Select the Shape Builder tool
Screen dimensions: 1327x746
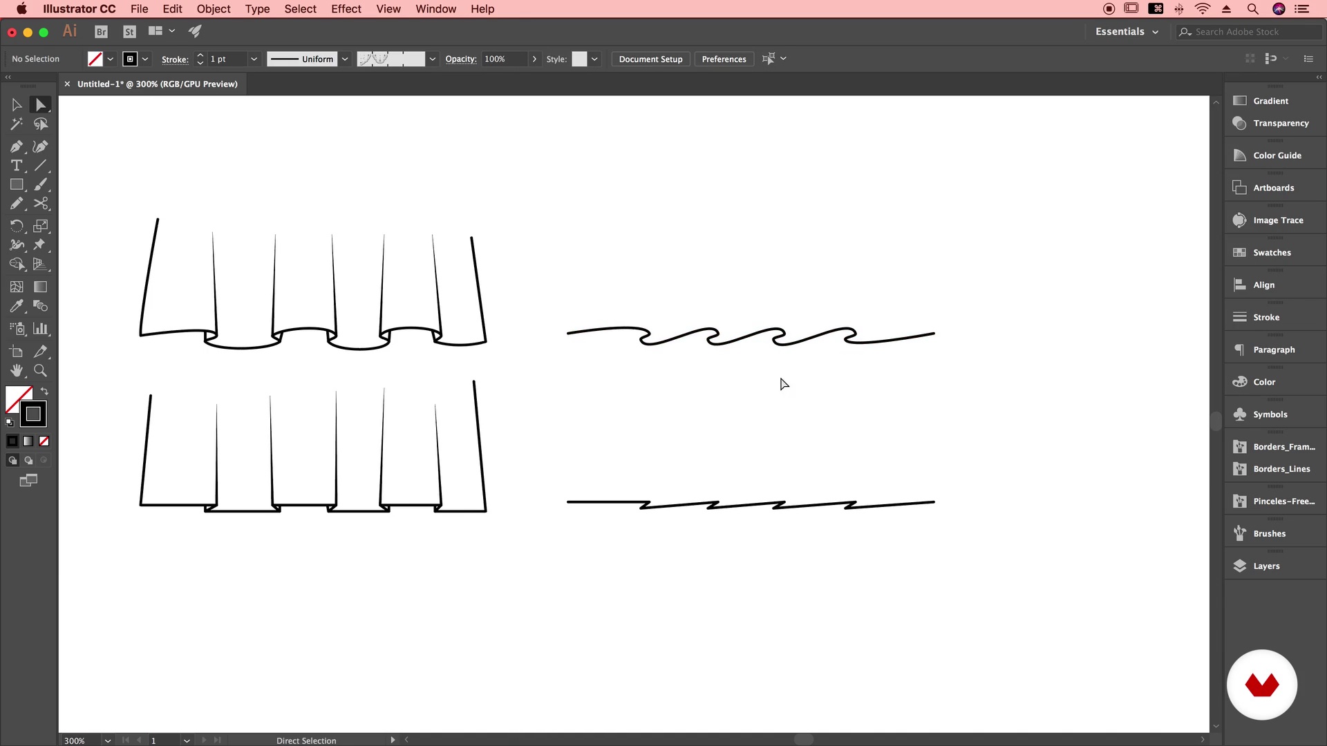click(17, 264)
